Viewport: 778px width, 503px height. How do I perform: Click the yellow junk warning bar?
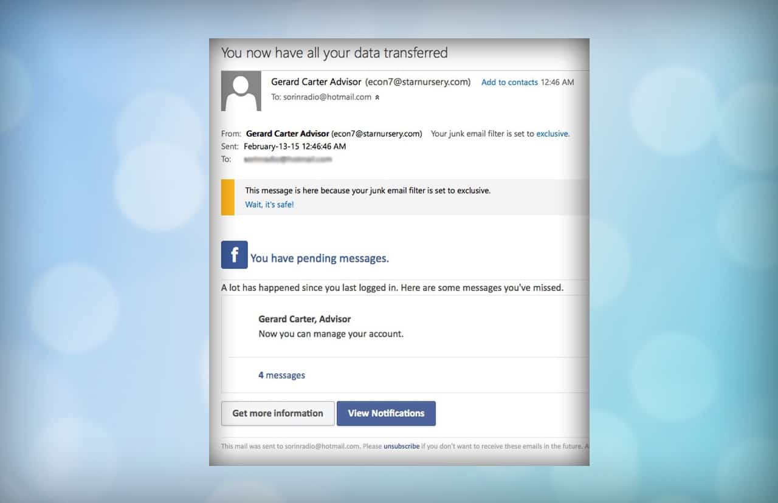(x=227, y=197)
